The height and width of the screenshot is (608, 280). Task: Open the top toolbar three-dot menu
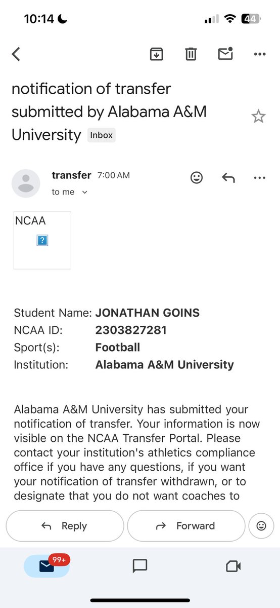pos(259,54)
